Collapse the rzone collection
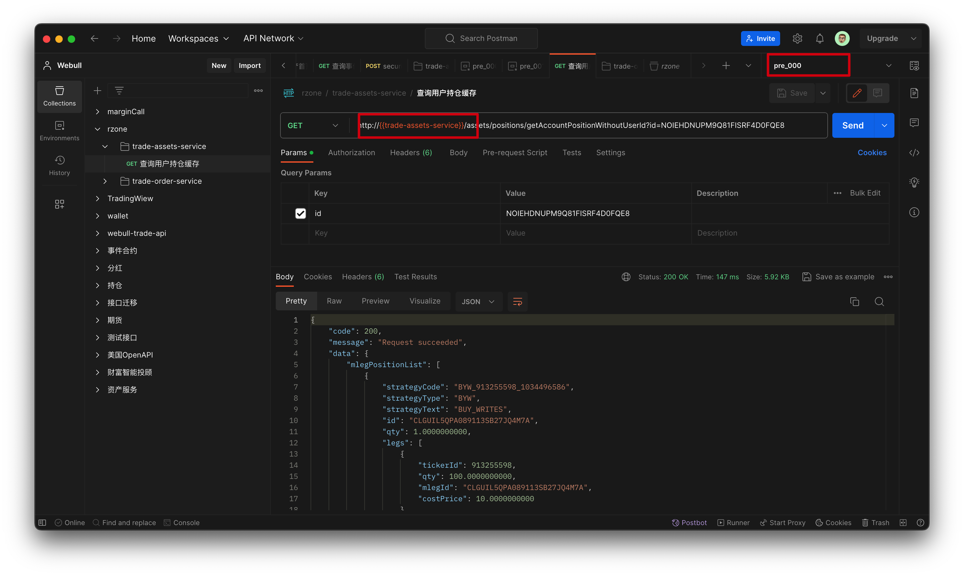This screenshot has width=964, height=576. coord(98,129)
